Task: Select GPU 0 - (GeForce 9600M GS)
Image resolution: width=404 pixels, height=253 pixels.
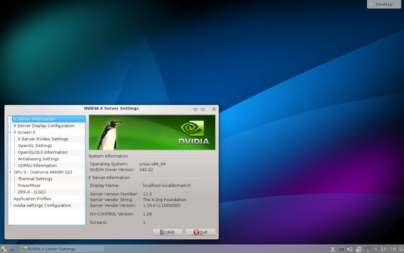Action: pyautogui.click(x=43, y=172)
